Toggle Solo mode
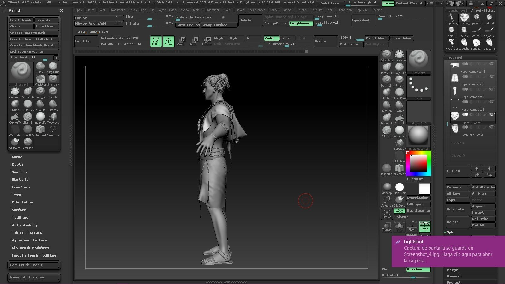The height and width of the screenshot is (284, 505). 399,226
